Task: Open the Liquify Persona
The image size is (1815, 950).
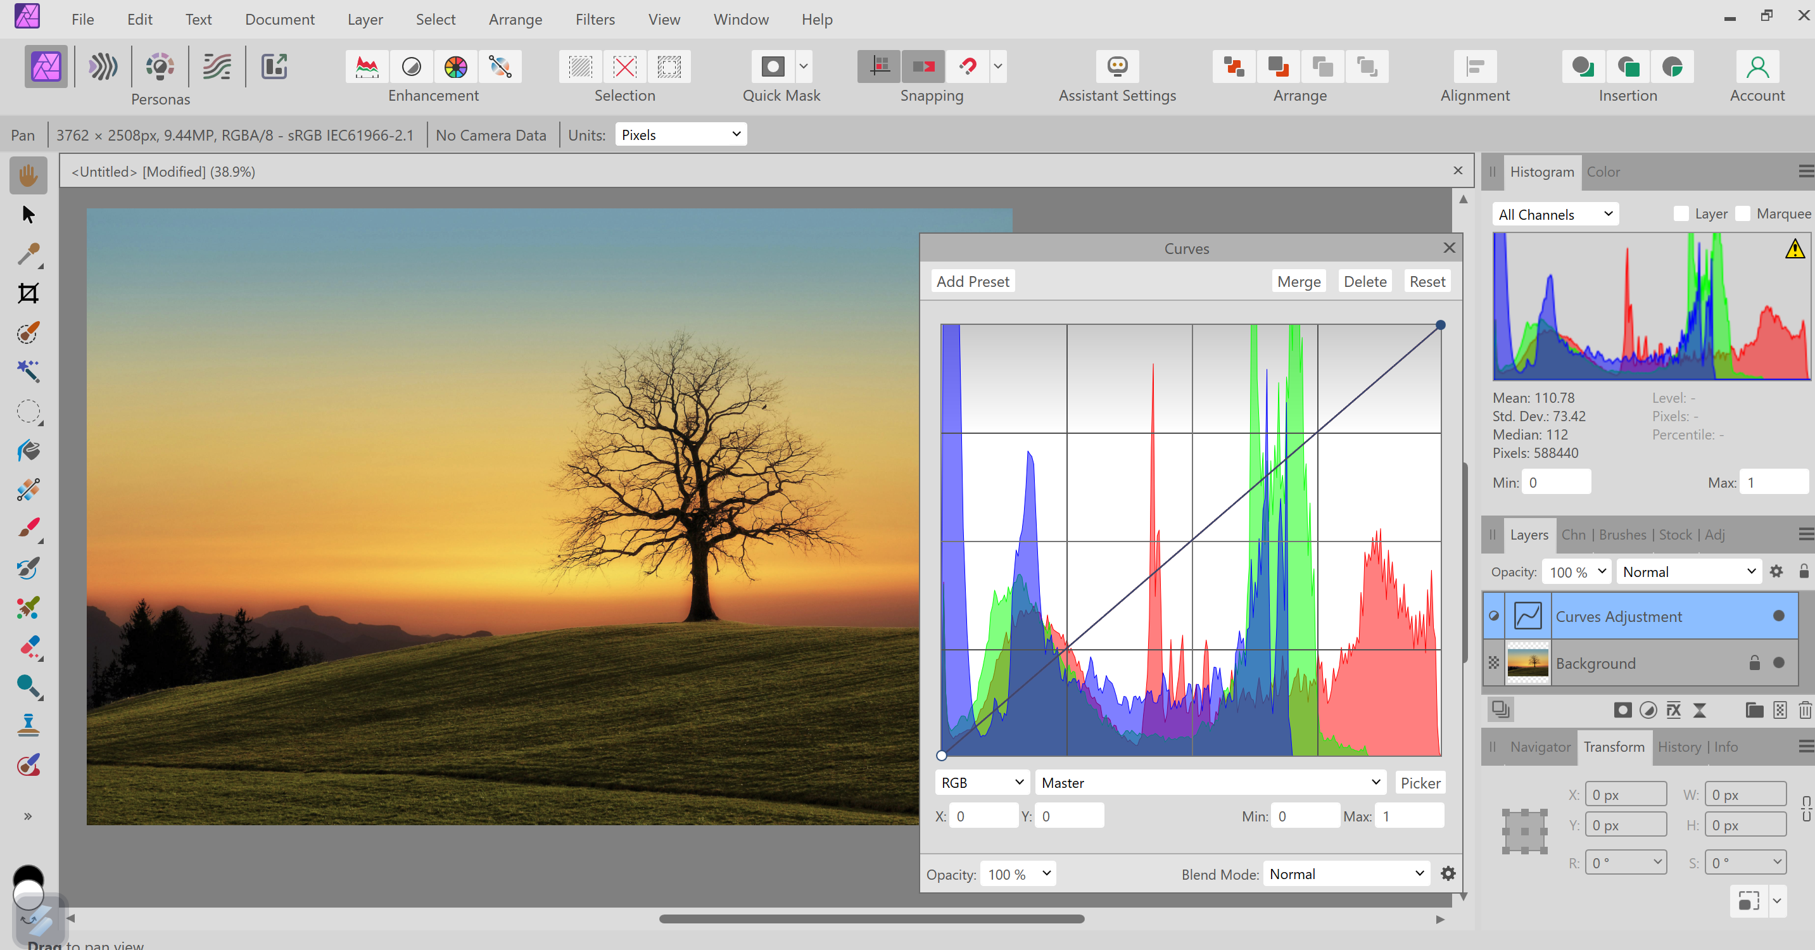Action: pyautogui.click(x=104, y=66)
